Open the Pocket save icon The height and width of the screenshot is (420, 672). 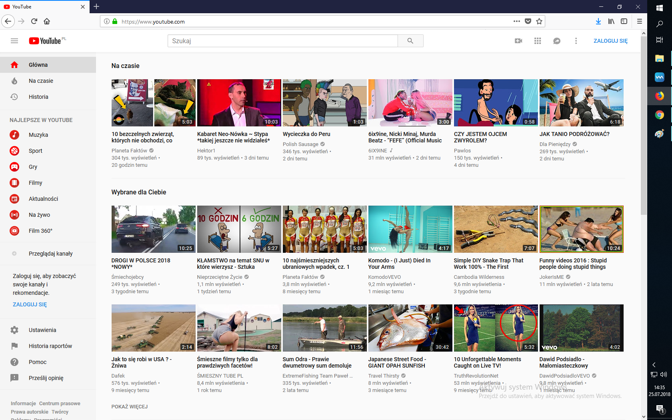pyautogui.click(x=528, y=21)
